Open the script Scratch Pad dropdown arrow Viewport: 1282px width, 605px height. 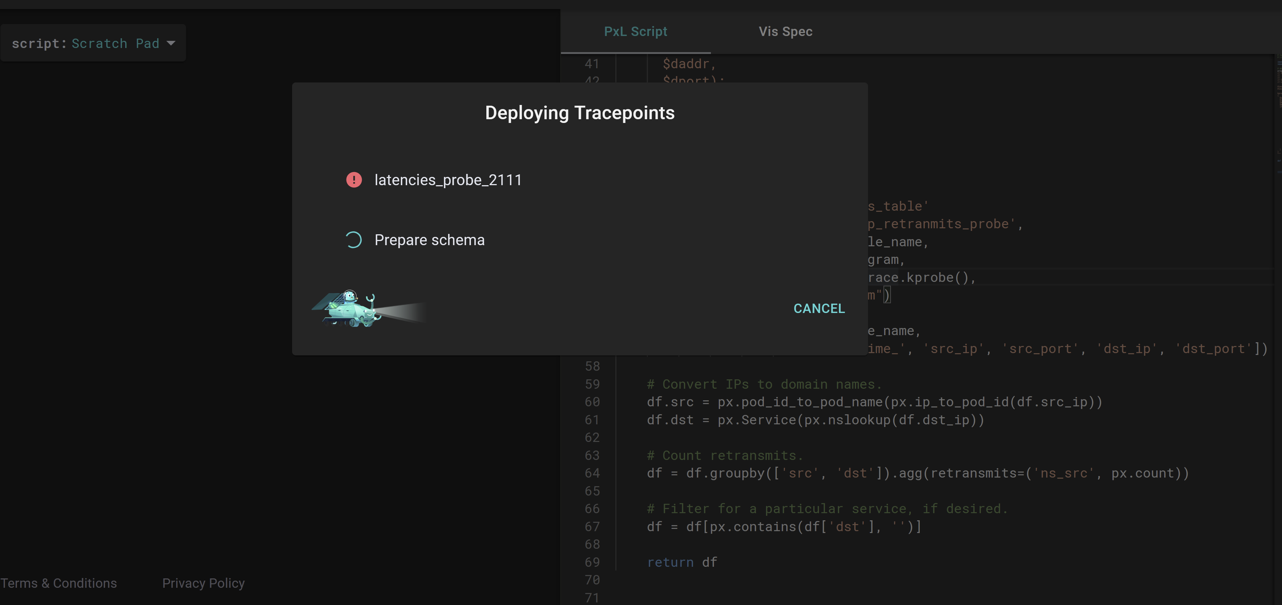[x=171, y=43]
